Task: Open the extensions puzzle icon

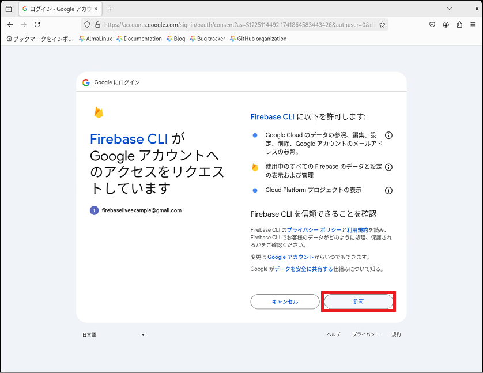Action: click(x=459, y=25)
